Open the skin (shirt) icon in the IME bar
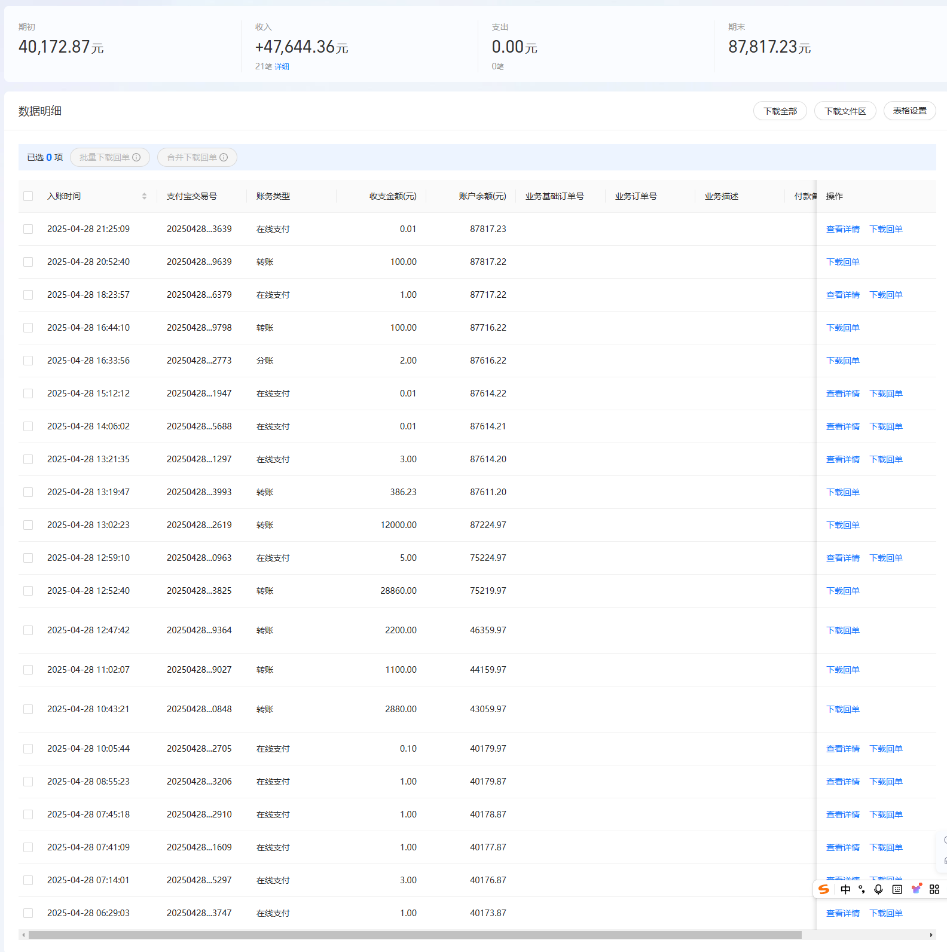This screenshot has width=947, height=952. coord(916,889)
